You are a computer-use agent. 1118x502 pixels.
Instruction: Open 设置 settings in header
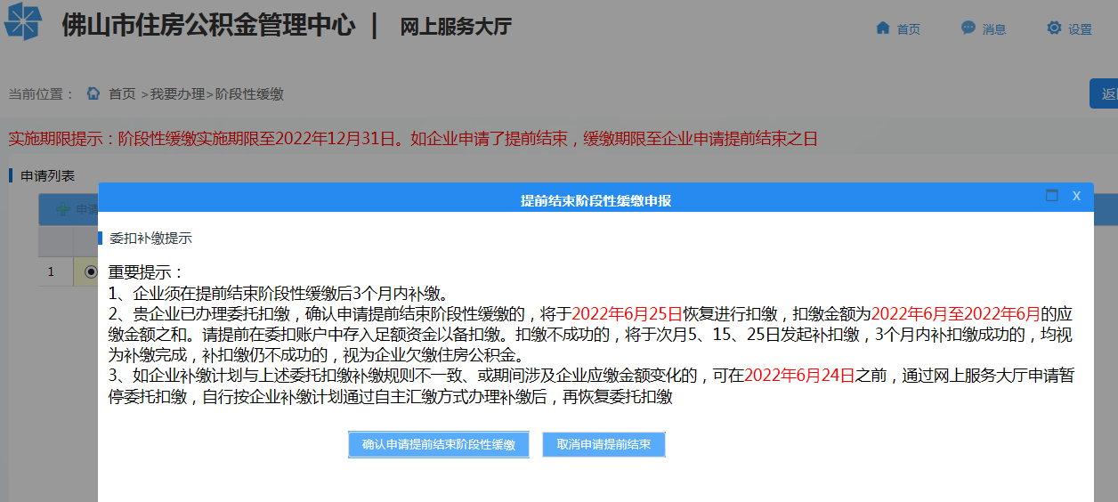tap(1080, 29)
